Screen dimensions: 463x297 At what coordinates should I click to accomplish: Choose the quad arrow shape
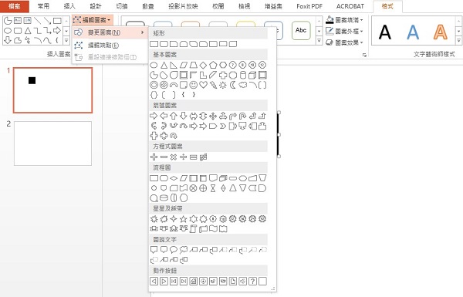point(213,116)
